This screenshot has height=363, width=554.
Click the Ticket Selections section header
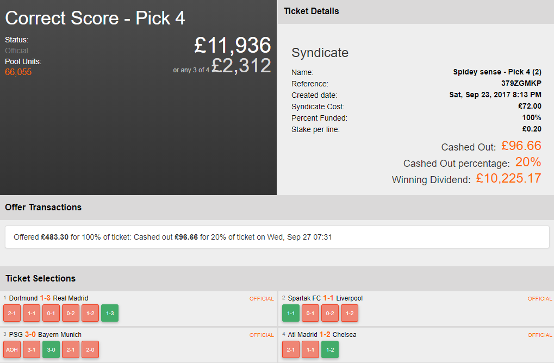pyautogui.click(x=41, y=278)
